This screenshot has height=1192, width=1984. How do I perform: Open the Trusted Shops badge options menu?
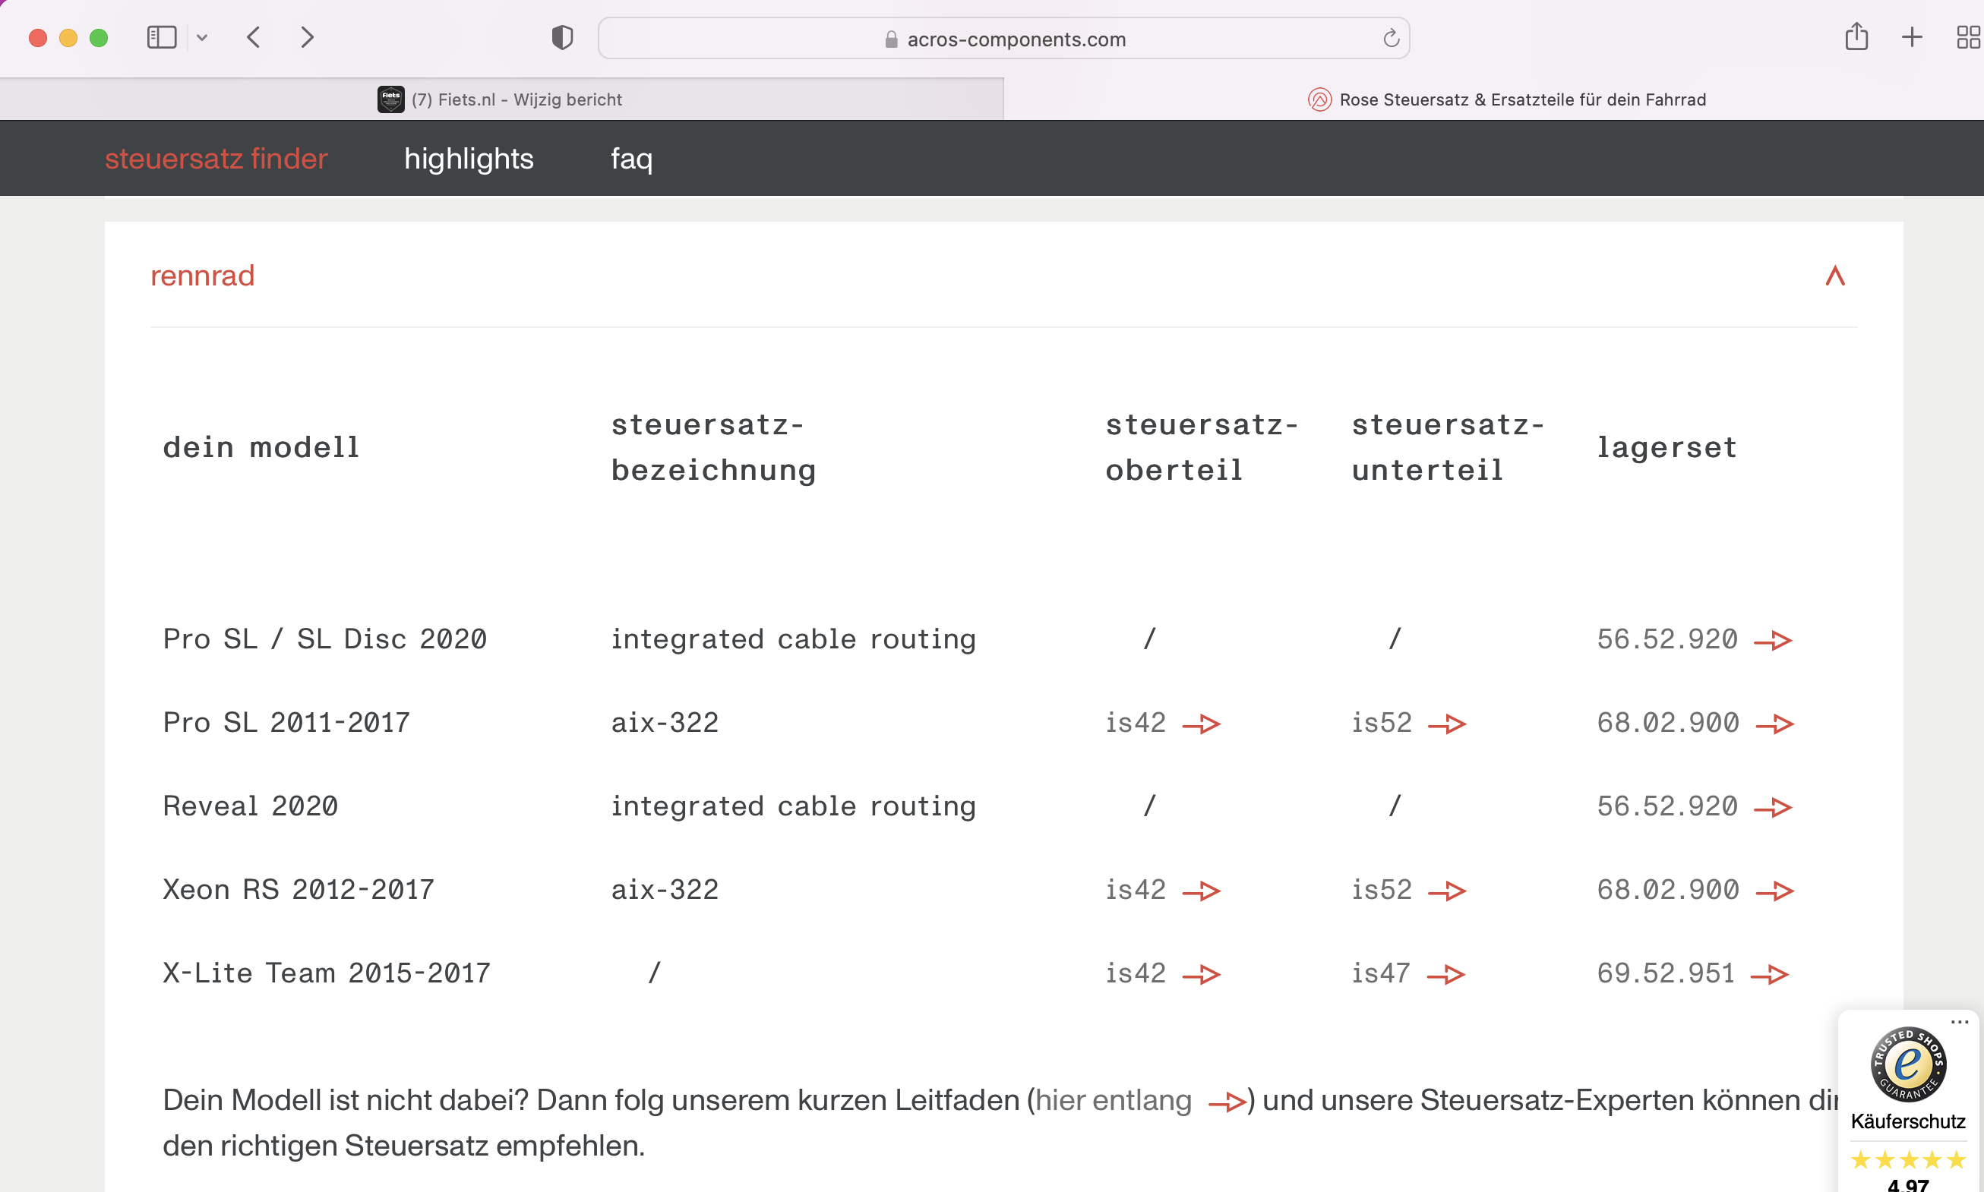[x=1959, y=1022]
